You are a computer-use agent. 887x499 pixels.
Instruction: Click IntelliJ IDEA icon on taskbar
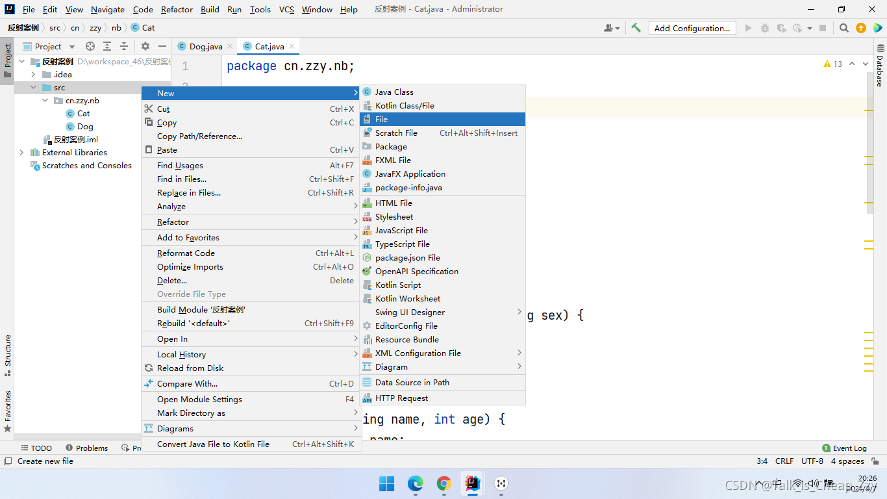tap(472, 483)
